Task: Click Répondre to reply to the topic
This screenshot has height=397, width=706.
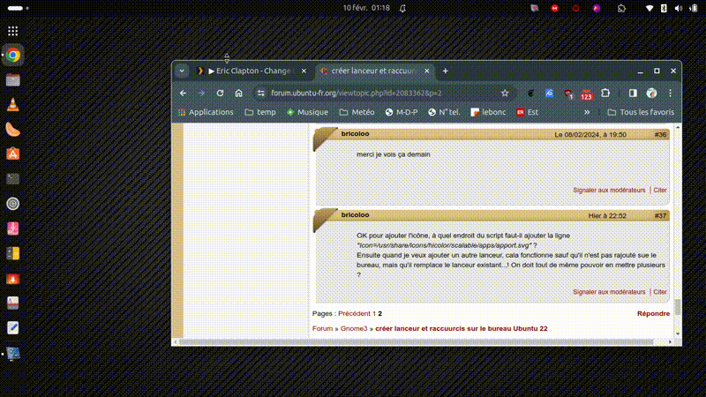Action: pos(653,313)
